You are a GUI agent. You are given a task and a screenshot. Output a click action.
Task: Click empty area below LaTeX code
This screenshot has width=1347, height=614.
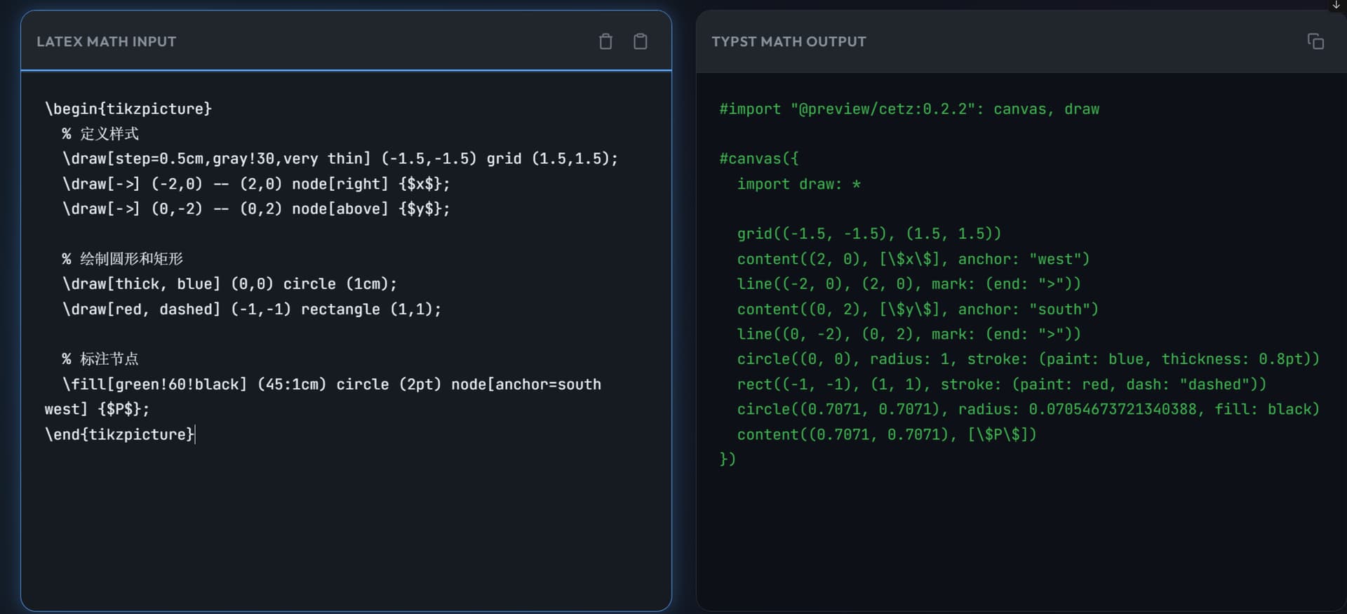(345, 526)
